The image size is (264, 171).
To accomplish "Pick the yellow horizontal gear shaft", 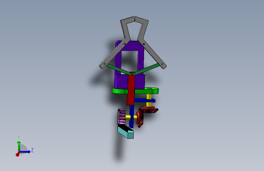I will [128, 117].
